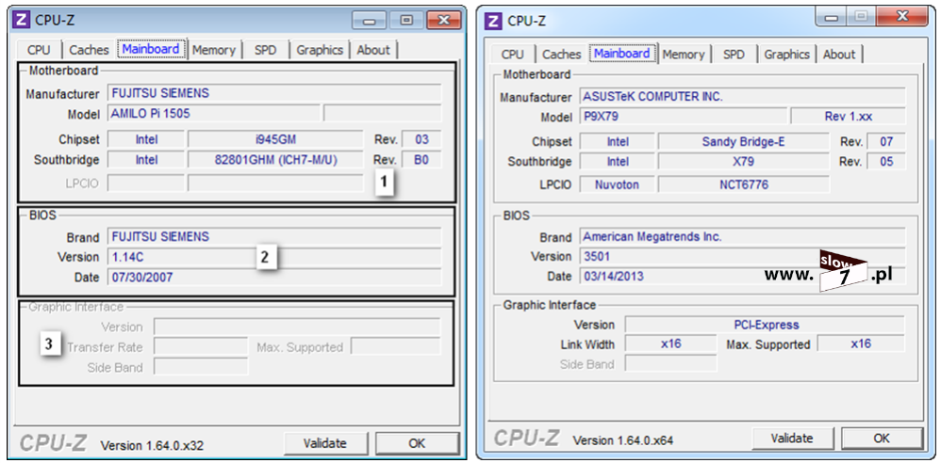
Task: Click the BIOS brand FUJITSU SIEMENS field
Action: 274,236
